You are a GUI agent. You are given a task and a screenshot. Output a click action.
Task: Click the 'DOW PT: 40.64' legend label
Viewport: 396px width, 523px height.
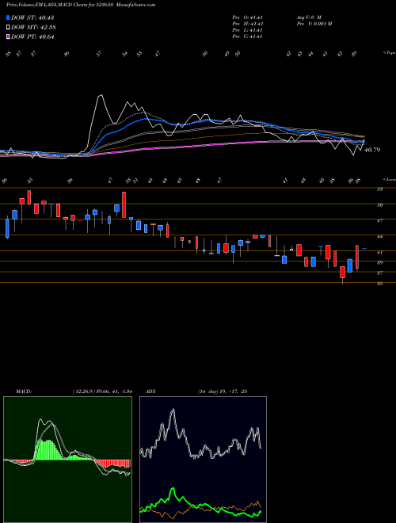32,36
